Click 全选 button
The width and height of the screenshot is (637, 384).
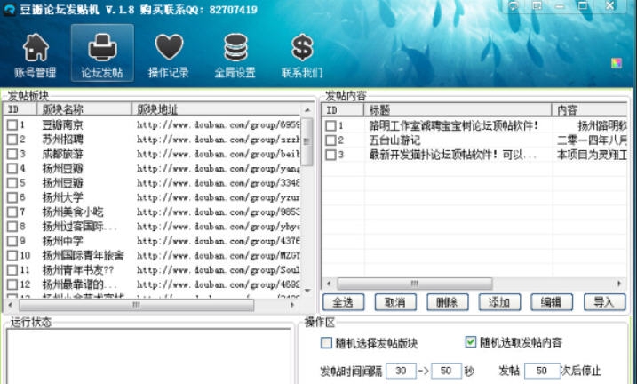coord(343,302)
